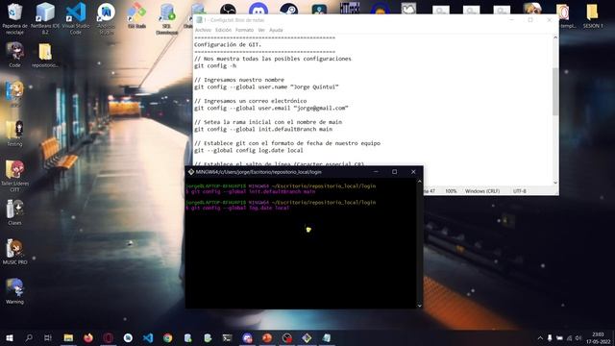615x346 pixels.
Task: Minimize the MINGW64 terminal window
Action: point(376,172)
